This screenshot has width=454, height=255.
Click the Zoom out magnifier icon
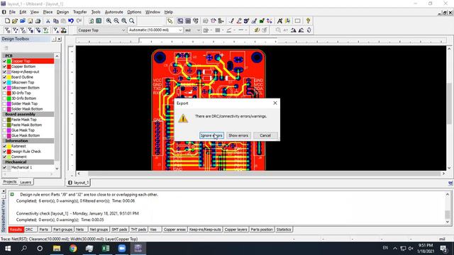[x=116, y=21]
